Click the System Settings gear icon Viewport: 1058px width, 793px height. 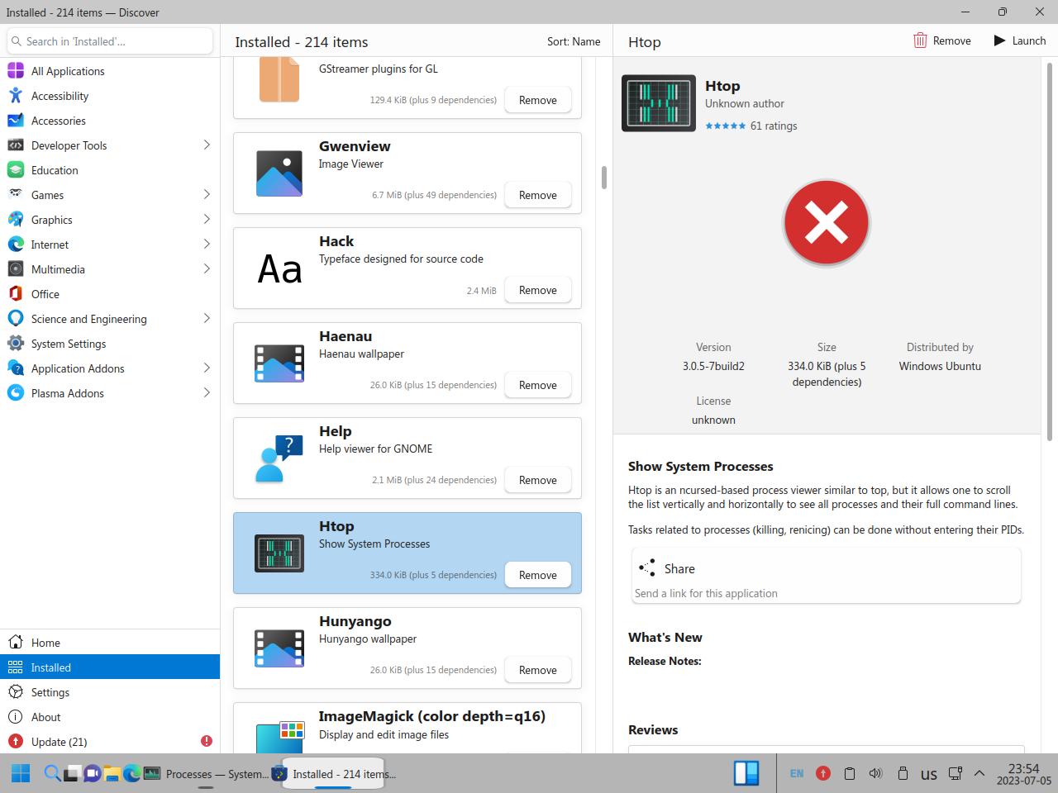tap(16, 344)
